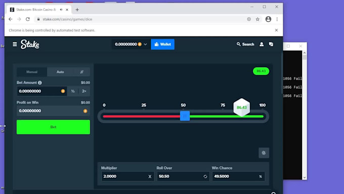This screenshot has width=344, height=194.
Task: Click the Profit on Win field
Action: point(53,111)
